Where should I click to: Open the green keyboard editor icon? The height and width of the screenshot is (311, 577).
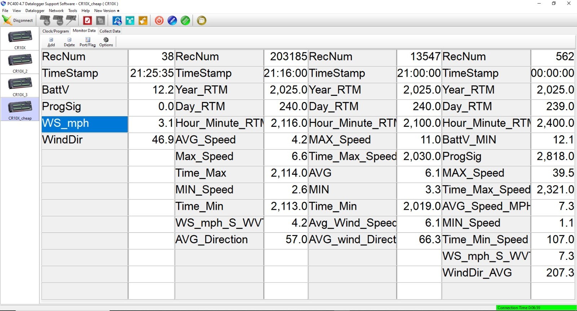[x=185, y=21]
